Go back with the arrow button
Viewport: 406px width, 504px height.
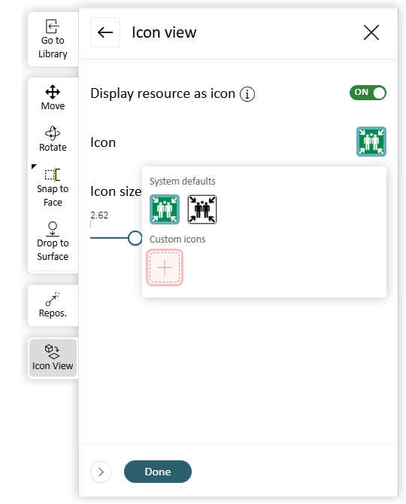[105, 32]
